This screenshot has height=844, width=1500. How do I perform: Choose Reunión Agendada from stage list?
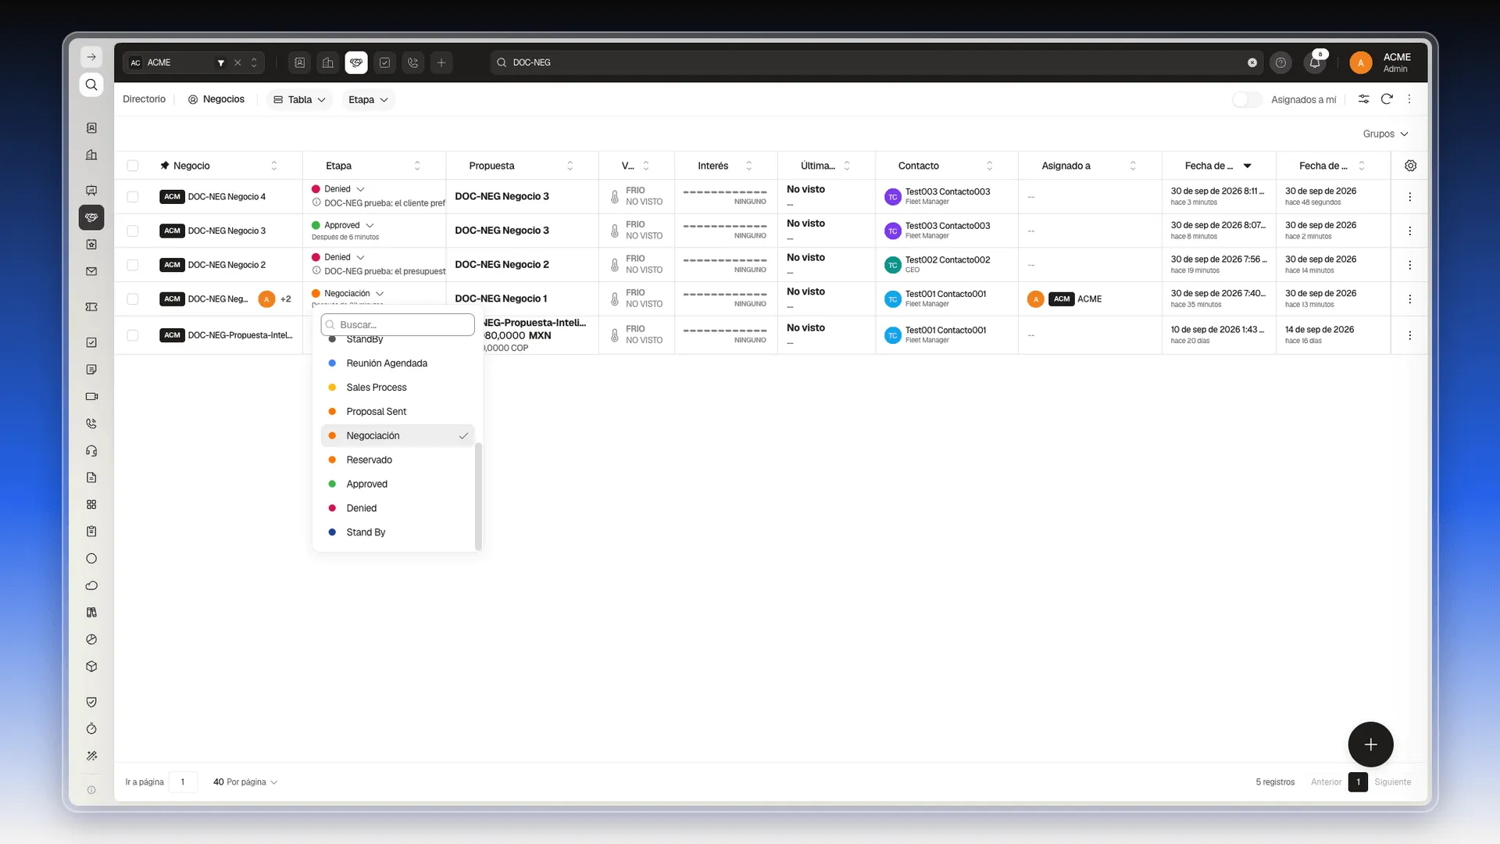pos(398,363)
